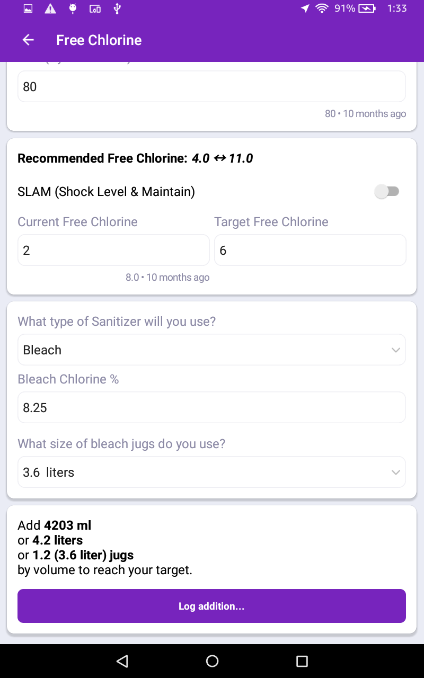Screen dimensions: 424x678
Task: Edit the Current Free Chlorine field
Action: (113, 250)
